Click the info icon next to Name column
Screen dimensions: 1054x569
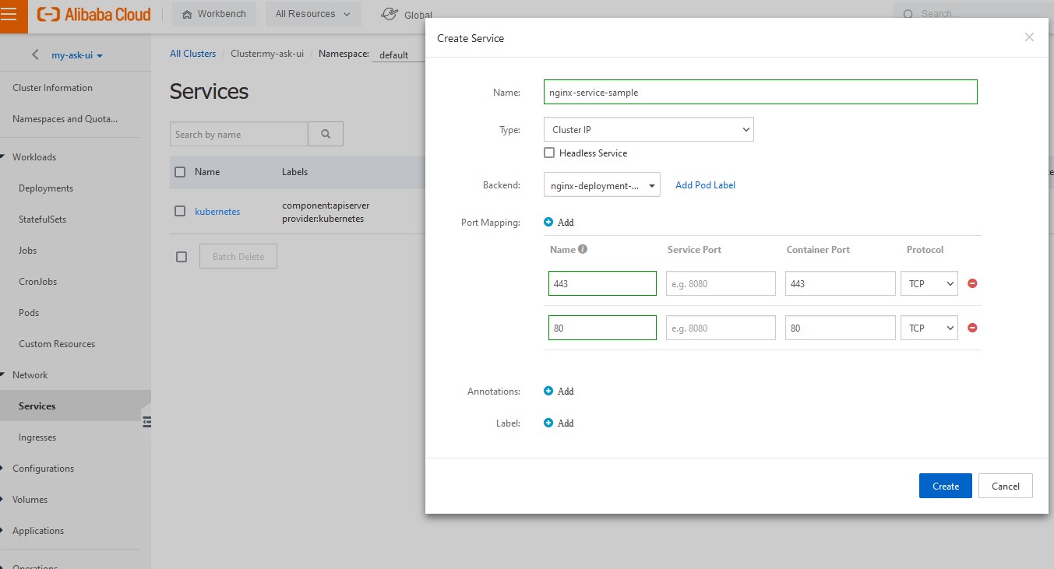point(583,250)
